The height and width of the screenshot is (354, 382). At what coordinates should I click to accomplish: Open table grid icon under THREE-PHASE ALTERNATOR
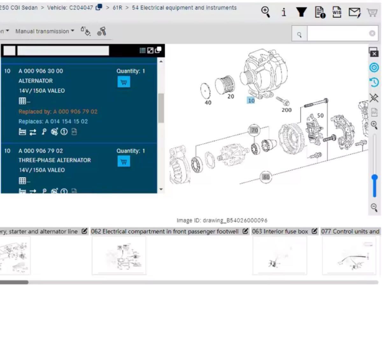tap(23, 181)
